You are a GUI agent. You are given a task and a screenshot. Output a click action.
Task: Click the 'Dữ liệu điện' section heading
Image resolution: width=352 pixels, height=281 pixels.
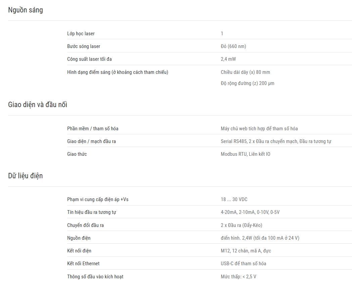point(26,176)
